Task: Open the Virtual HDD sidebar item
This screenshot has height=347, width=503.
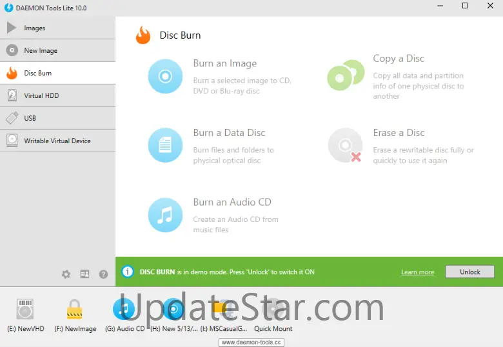Action: click(58, 95)
